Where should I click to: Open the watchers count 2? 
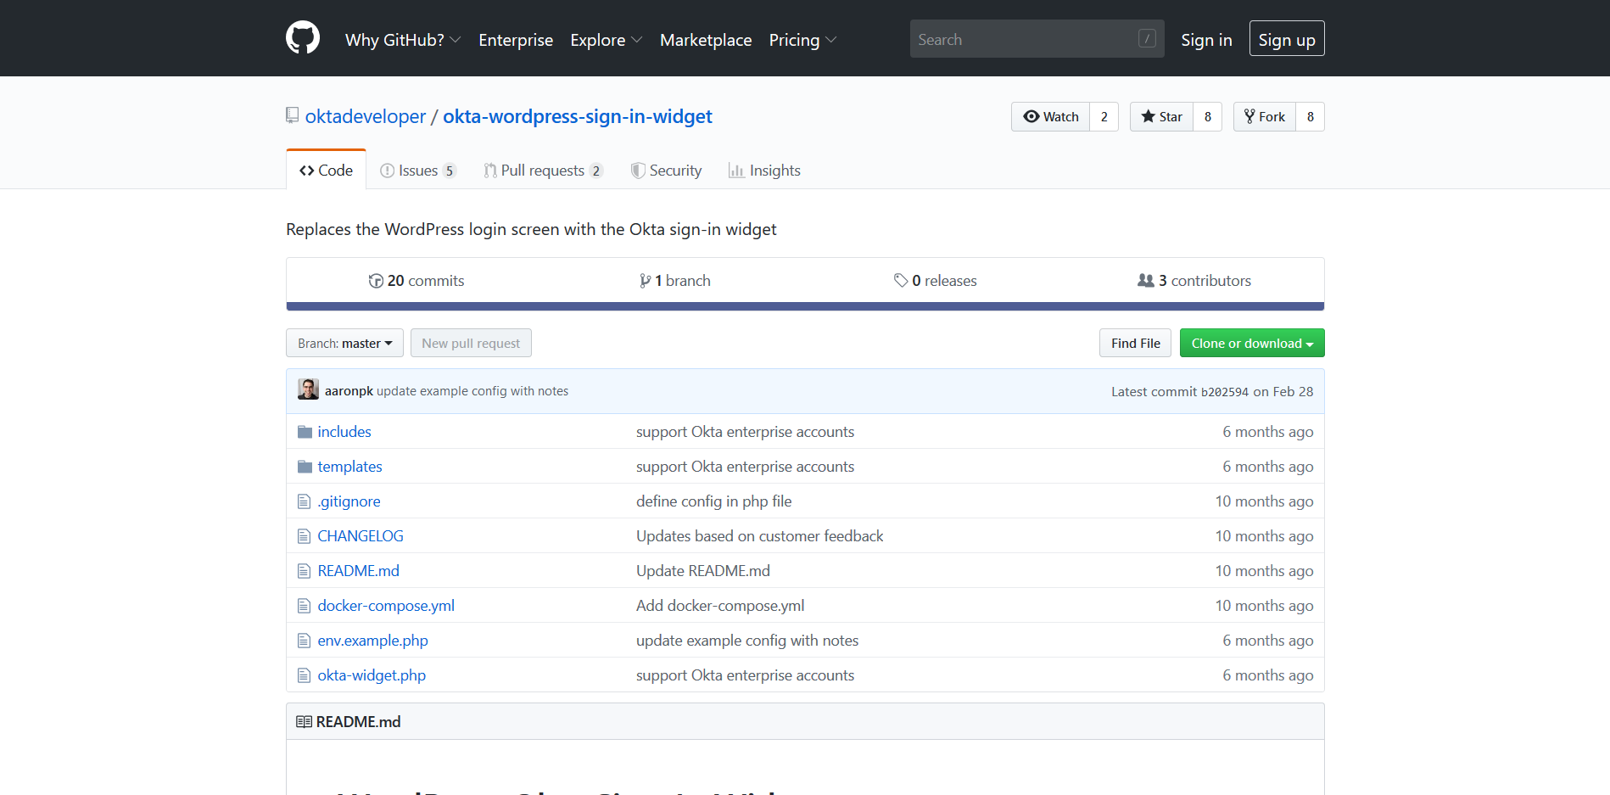coord(1104,117)
